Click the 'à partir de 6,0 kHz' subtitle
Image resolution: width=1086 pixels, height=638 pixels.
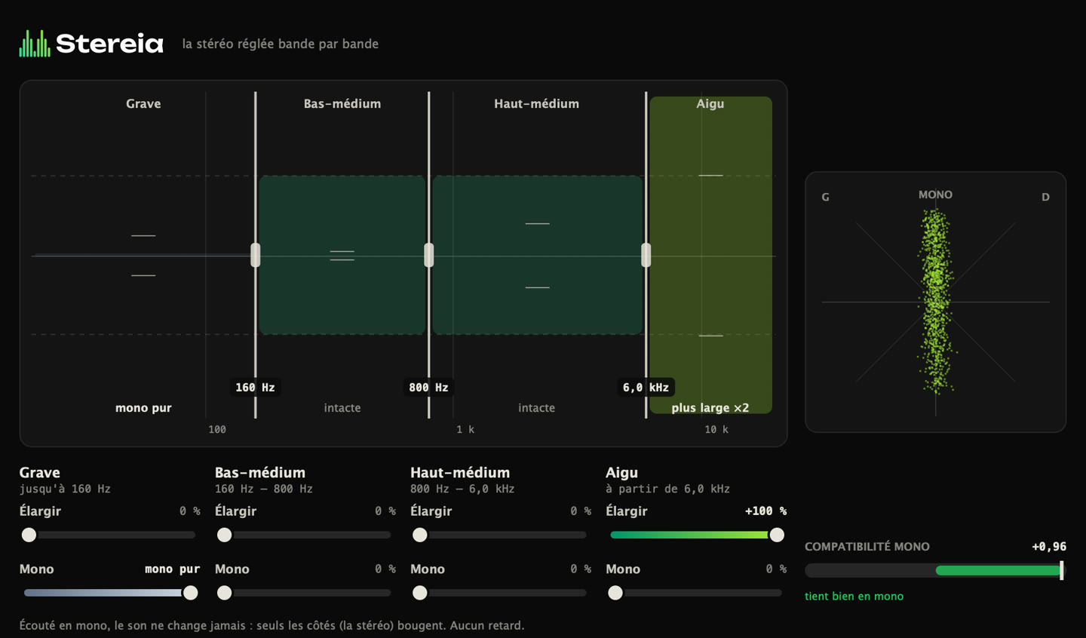[x=667, y=489]
